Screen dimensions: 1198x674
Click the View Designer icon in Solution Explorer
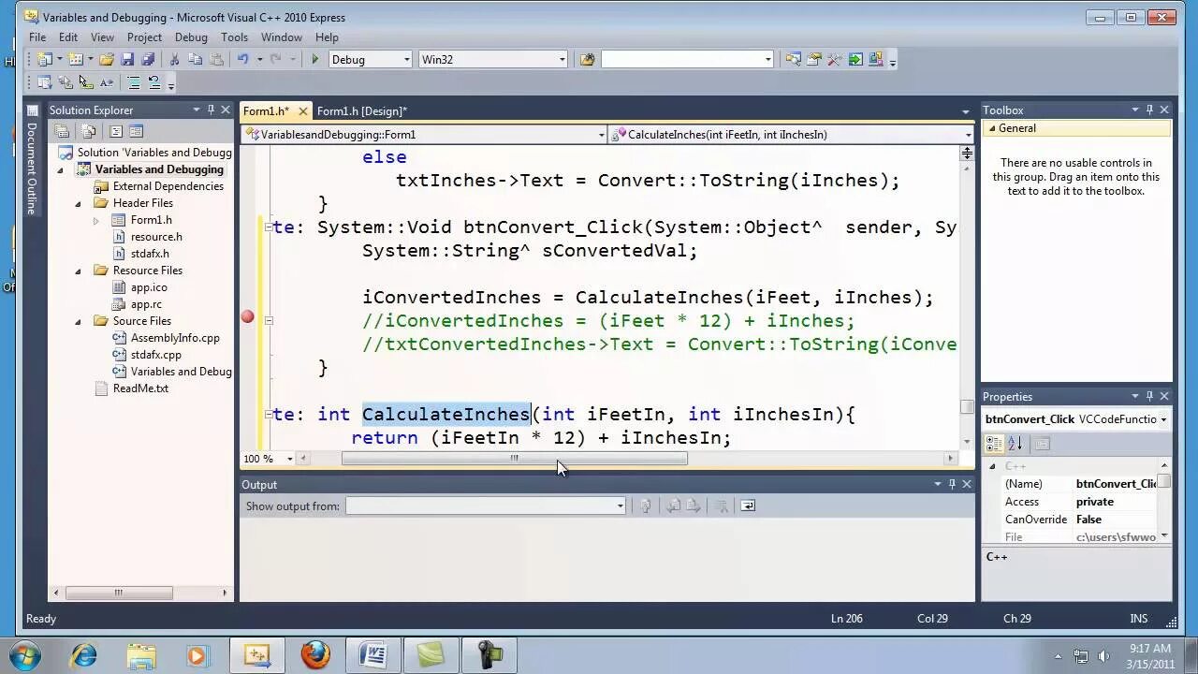[x=137, y=131]
